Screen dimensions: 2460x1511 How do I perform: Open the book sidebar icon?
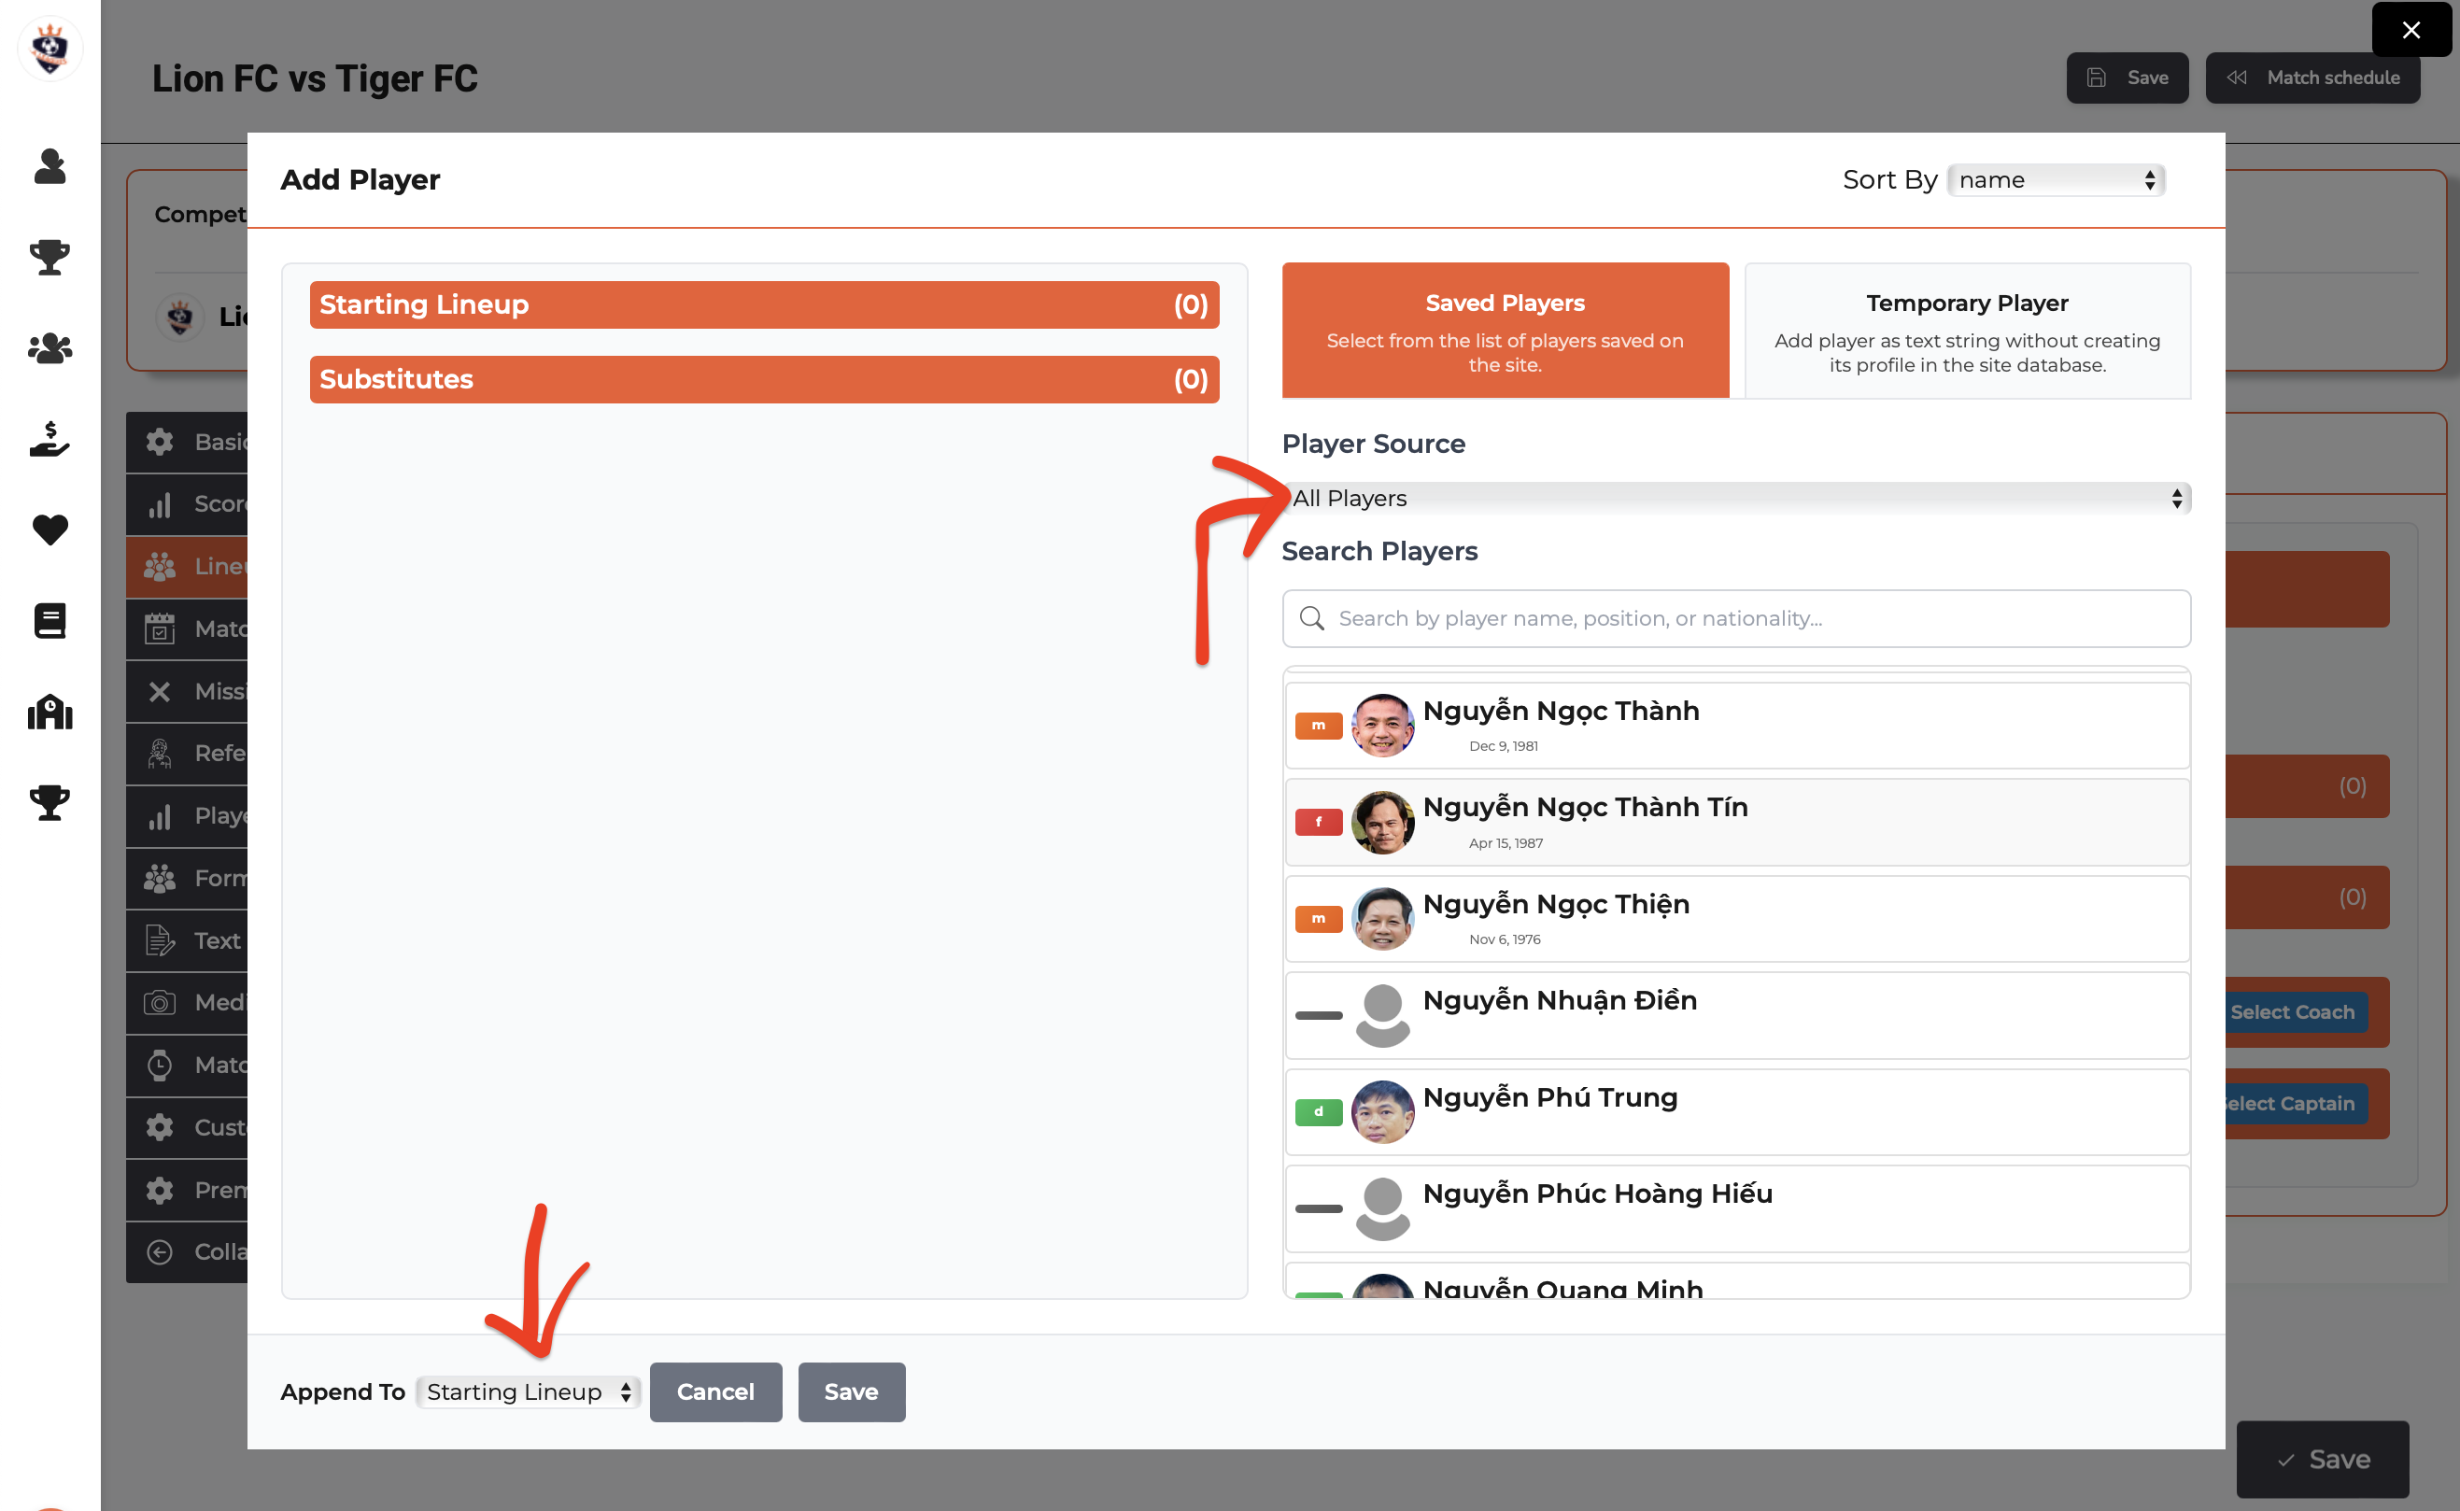pos(49,621)
